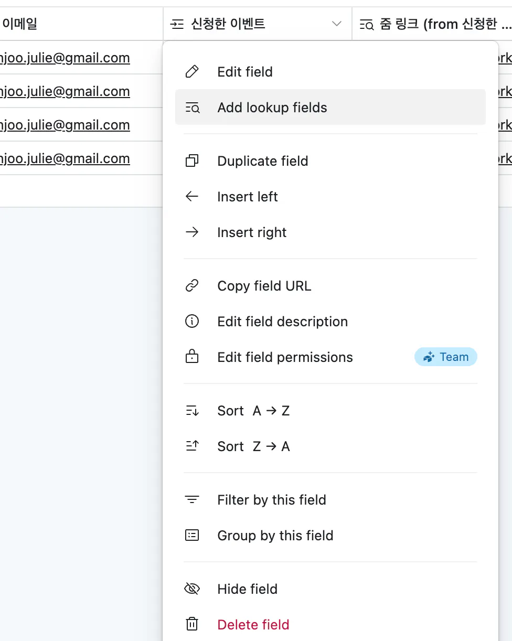Open the 신청한 이벤트 column dropdown arrow
Image resolution: width=512 pixels, height=641 pixels.
337,24
